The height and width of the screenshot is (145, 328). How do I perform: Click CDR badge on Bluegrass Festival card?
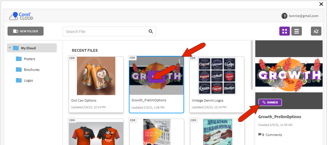[193, 120]
